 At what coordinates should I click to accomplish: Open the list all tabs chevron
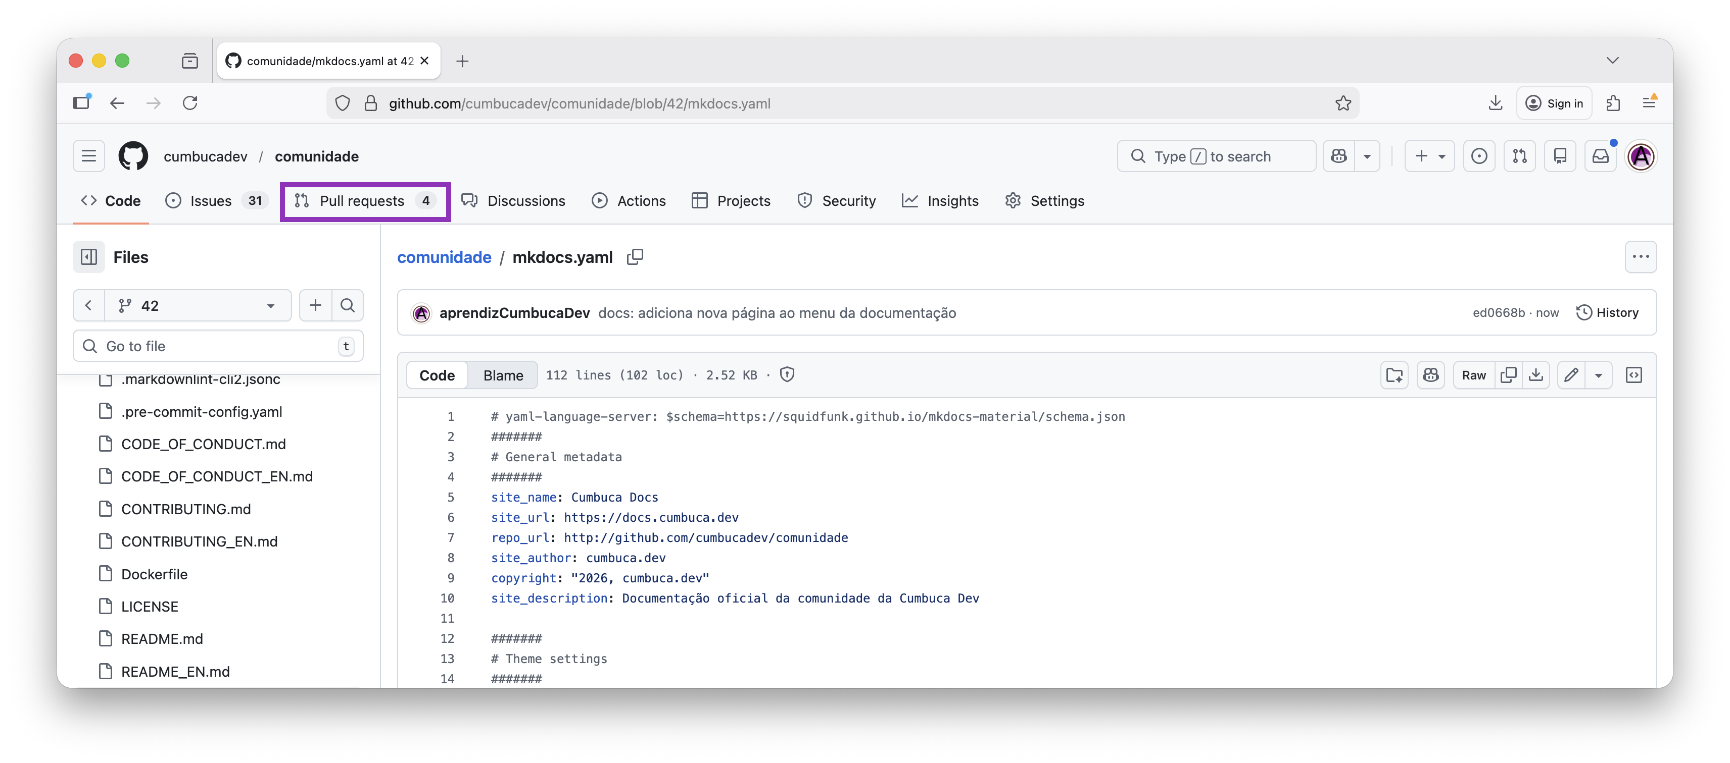[1612, 61]
